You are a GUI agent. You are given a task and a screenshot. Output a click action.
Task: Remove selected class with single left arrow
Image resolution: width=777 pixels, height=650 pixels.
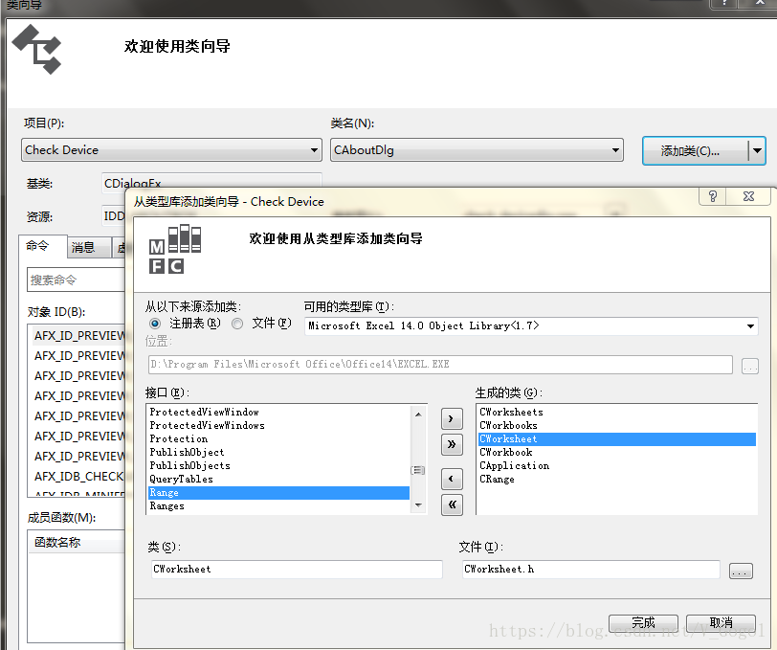[452, 479]
